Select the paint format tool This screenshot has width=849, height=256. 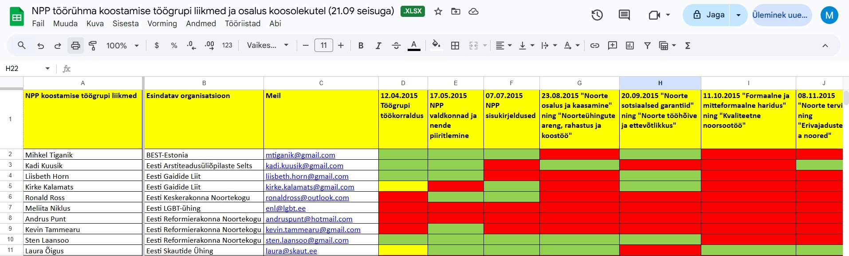pos(93,46)
